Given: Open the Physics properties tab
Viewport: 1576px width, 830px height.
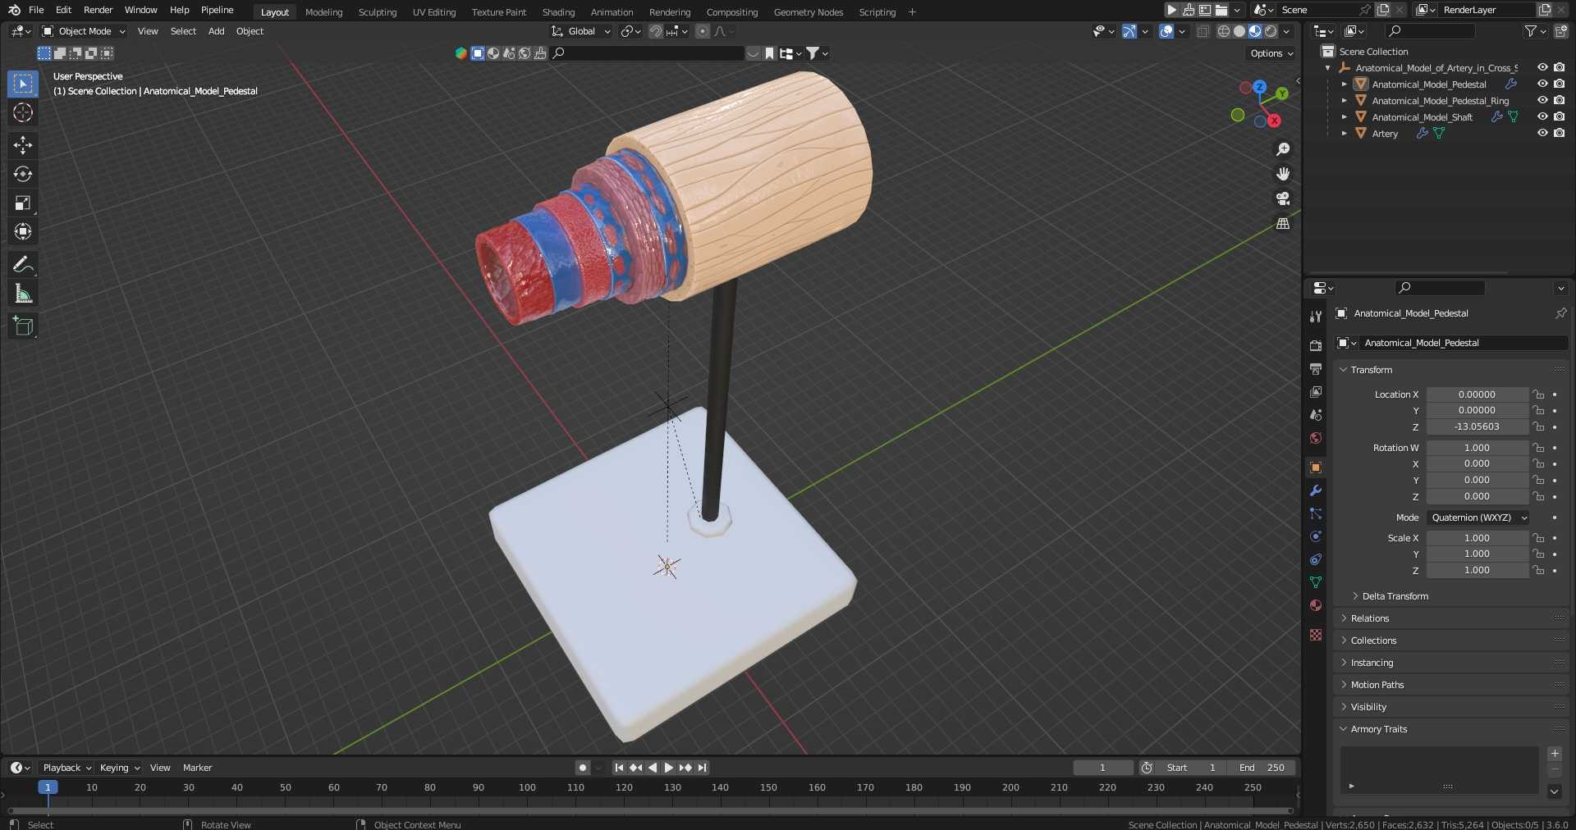Looking at the screenshot, I should click(x=1316, y=536).
